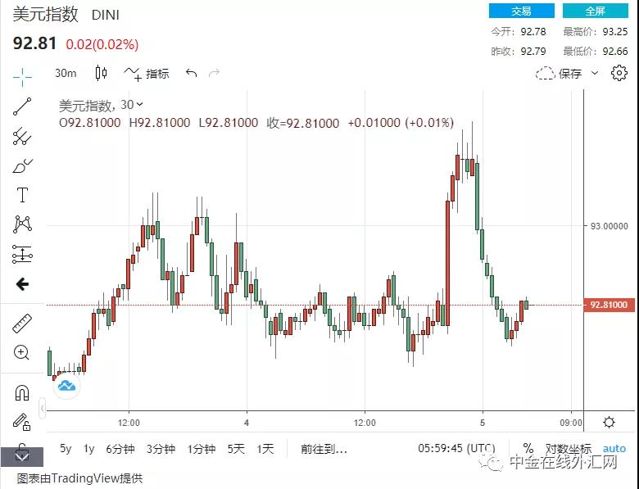Select the text annotation tool
Viewport: 639px width, 489px height.
point(22,195)
